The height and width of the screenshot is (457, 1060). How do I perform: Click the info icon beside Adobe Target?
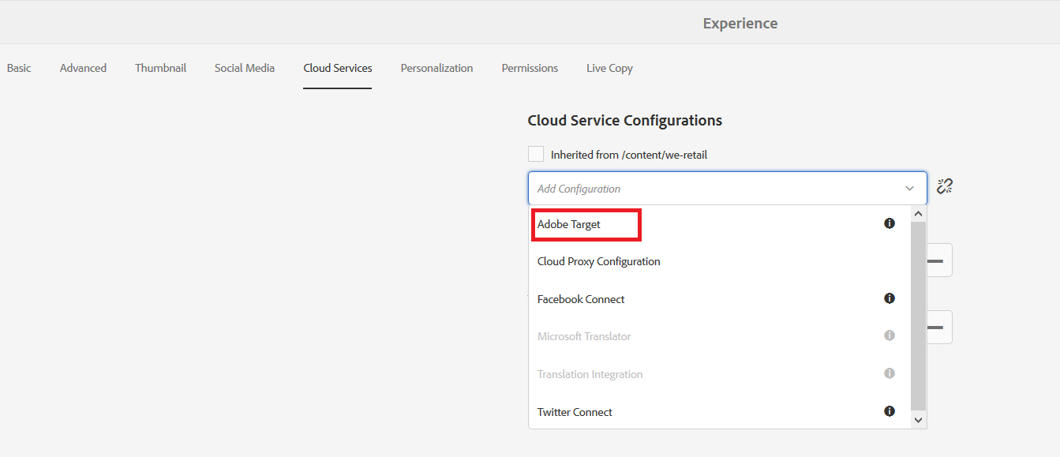890,223
